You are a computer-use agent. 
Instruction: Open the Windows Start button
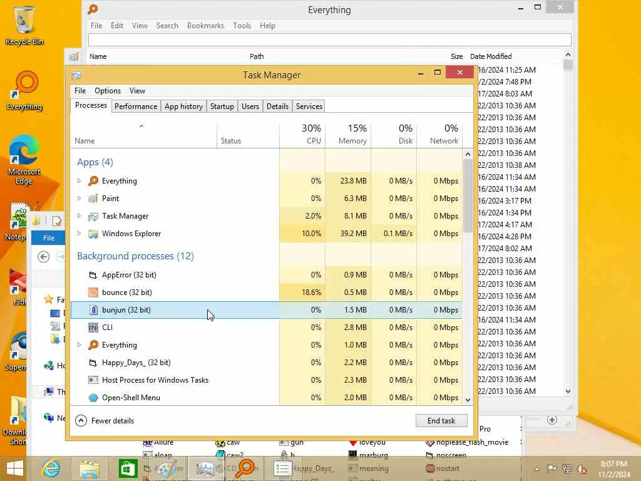pyautogui.click(x=15, y=468)
